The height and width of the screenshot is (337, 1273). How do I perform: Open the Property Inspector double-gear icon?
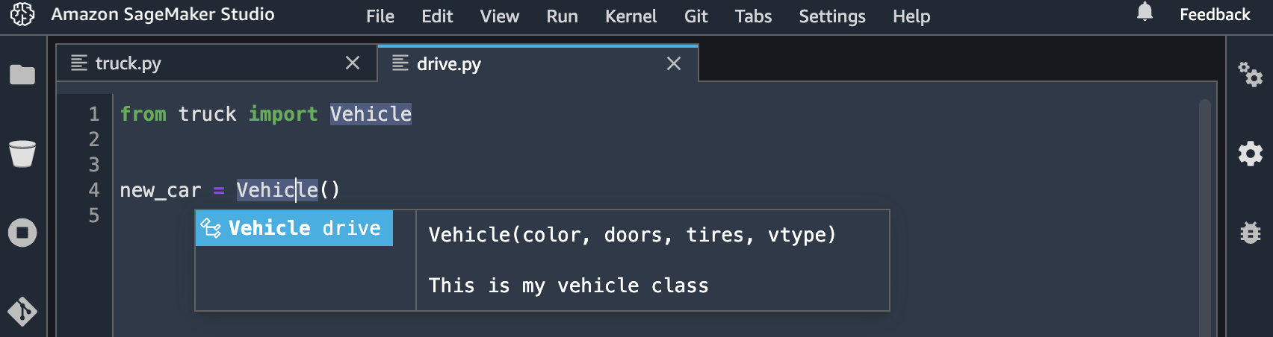[x=1250, y=74]
